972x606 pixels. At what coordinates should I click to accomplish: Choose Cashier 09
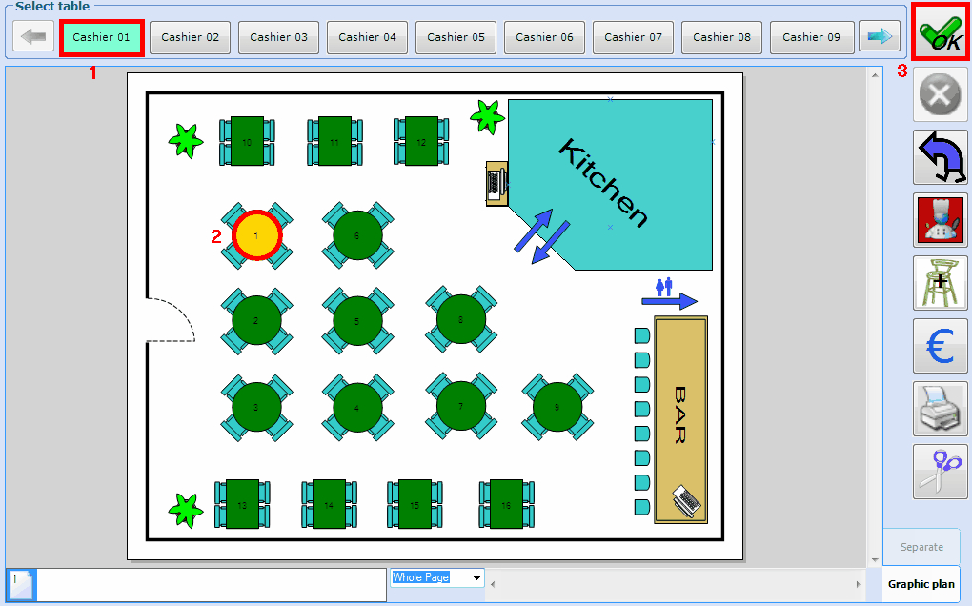(x=811, y=37)
